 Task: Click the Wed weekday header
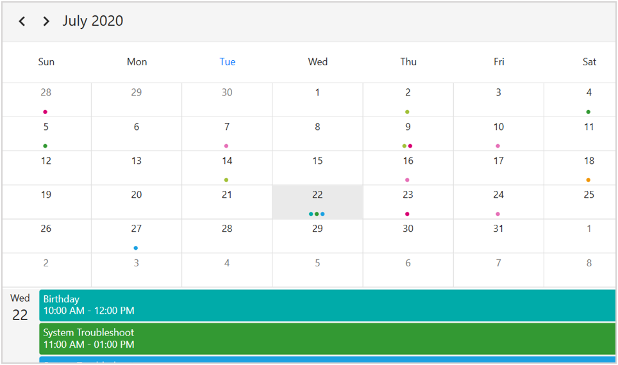pos(318,62)
